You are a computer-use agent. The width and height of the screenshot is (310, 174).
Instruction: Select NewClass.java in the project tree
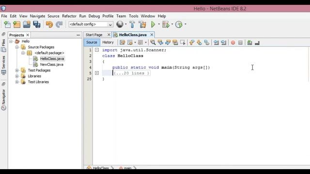(52, 64)
